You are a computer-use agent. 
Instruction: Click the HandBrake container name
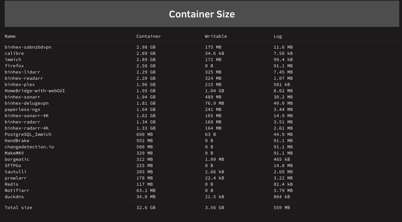coord(17,141)
